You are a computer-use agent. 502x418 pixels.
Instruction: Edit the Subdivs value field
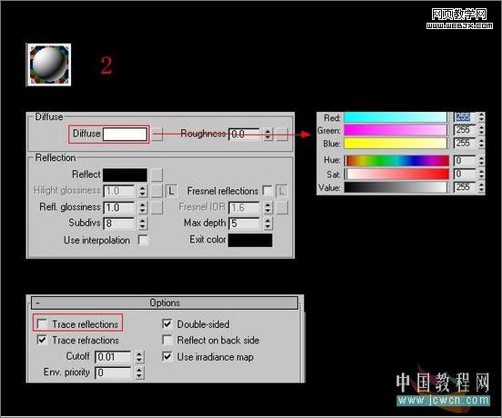[x=119, y=224]
